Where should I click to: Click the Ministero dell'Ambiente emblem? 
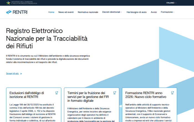click(x=8, y=3)
